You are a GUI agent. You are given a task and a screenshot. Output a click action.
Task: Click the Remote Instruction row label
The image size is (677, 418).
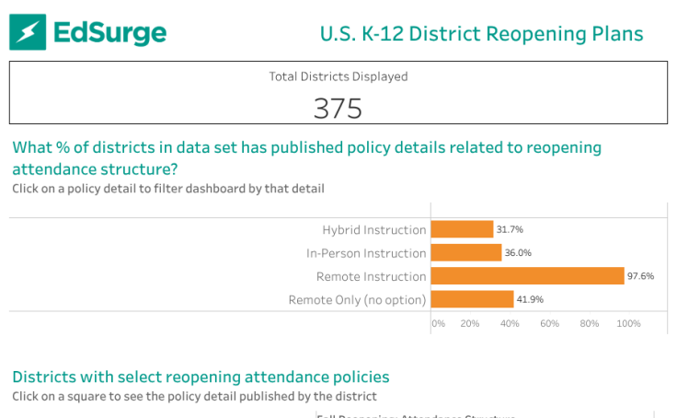pos(371,276)
